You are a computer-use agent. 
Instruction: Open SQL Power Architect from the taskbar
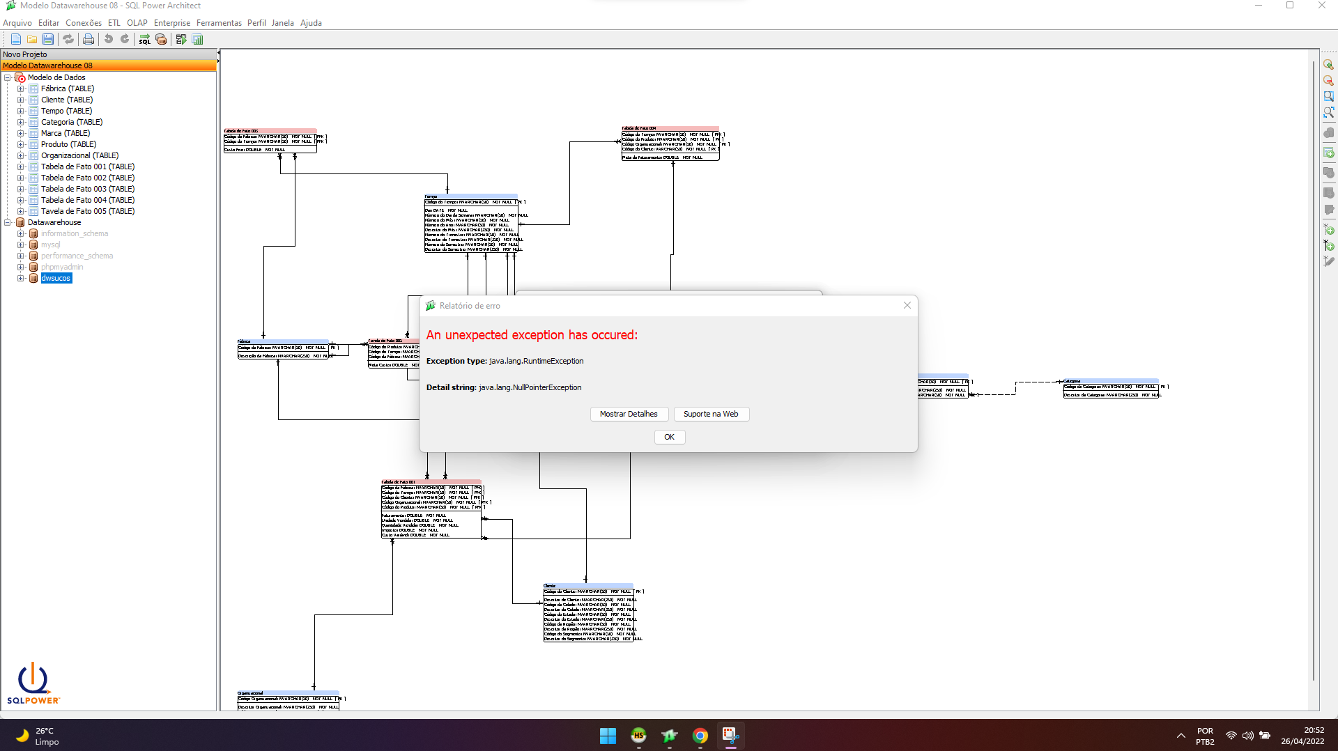point(669,736)
